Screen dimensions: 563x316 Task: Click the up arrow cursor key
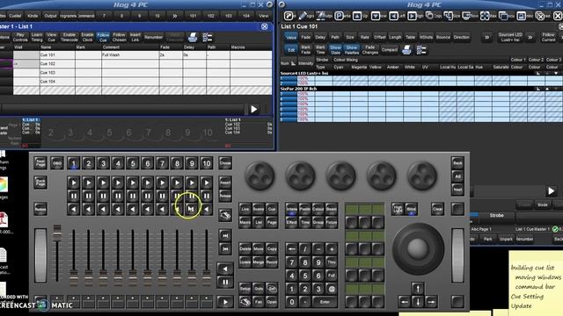click(418, 289)
